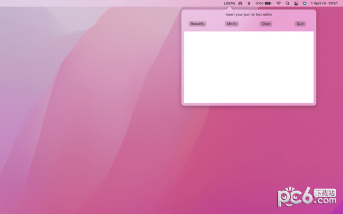Screen dimensions: 343x214
Task: Clear the text editor contents
Action: point(266,24)
